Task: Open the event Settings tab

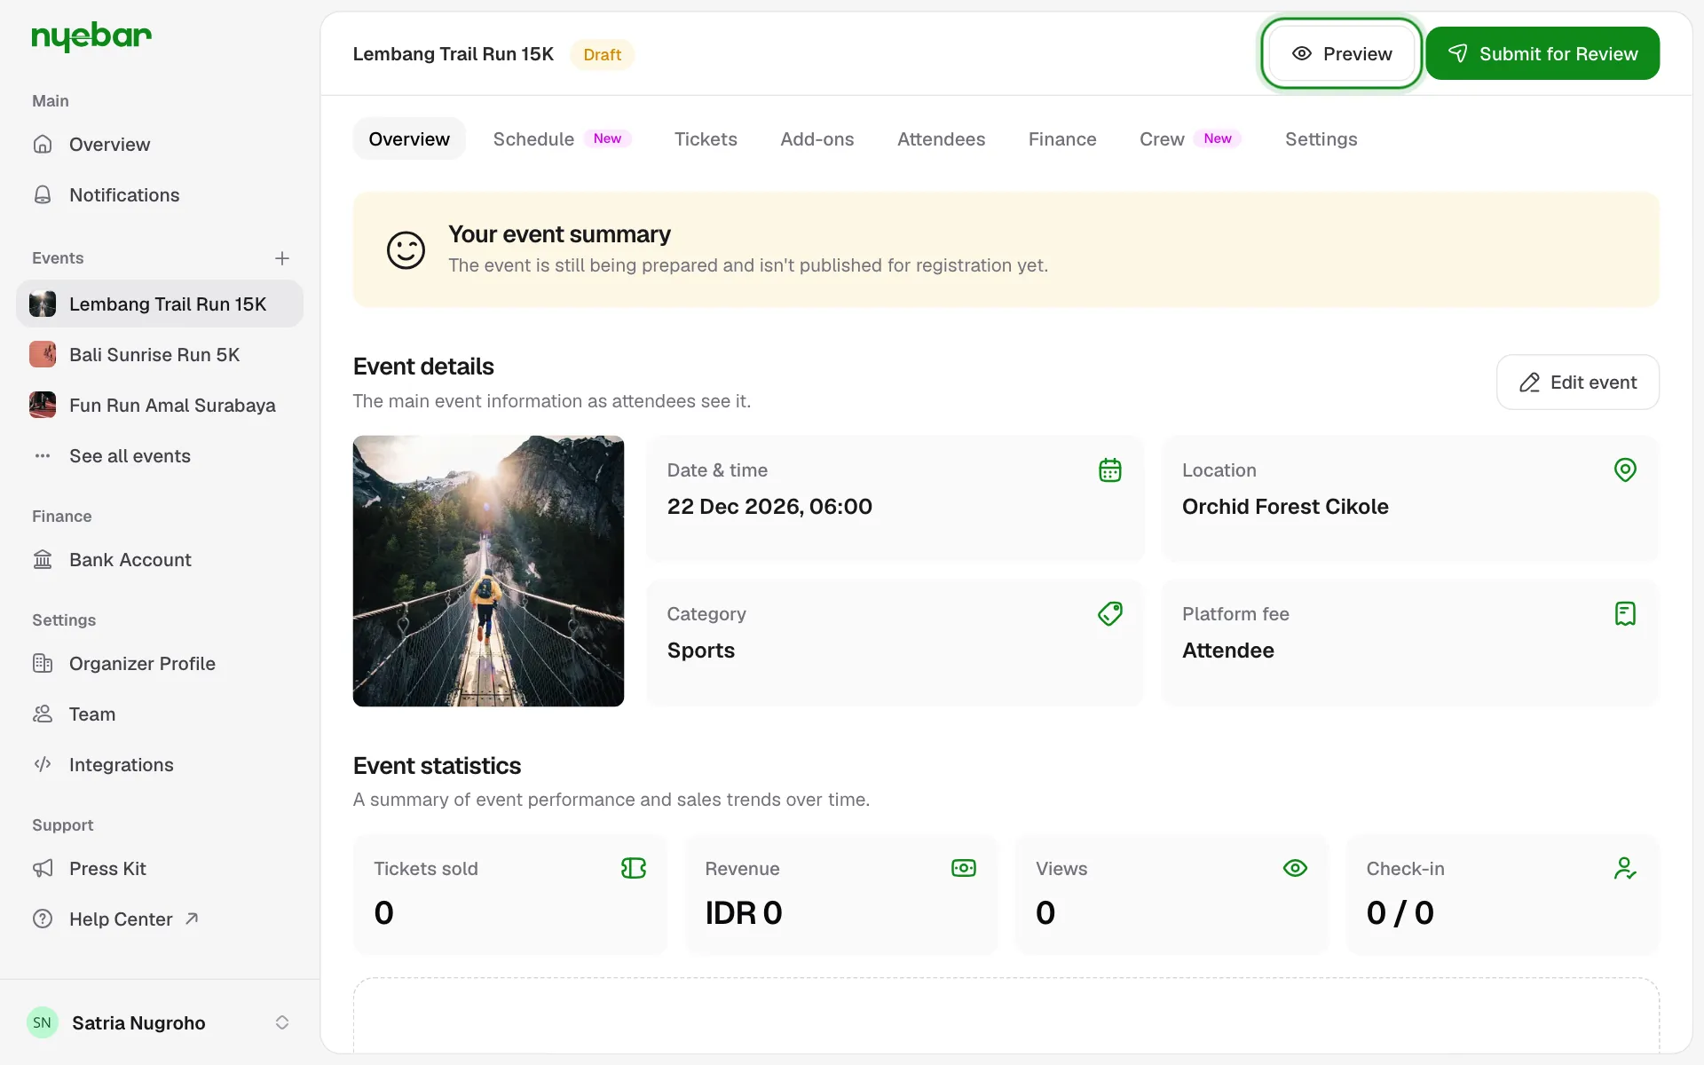Action: [x=1321, y=139]
